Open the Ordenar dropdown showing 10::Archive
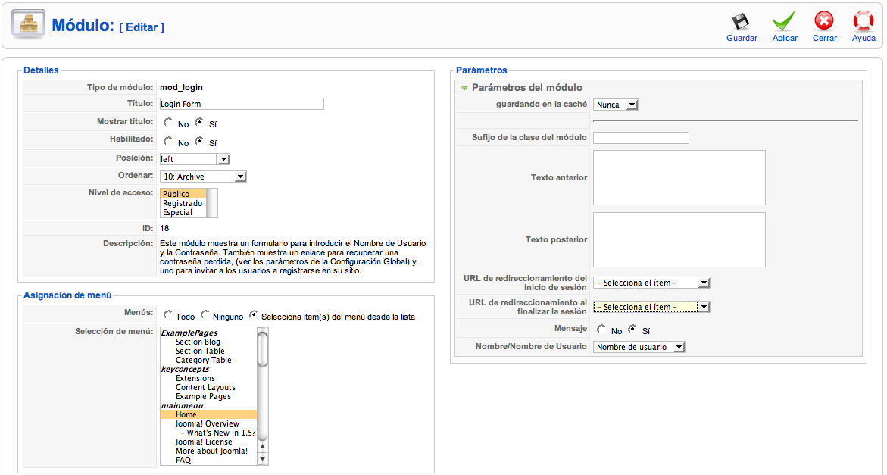 click(x=239, y=177)
